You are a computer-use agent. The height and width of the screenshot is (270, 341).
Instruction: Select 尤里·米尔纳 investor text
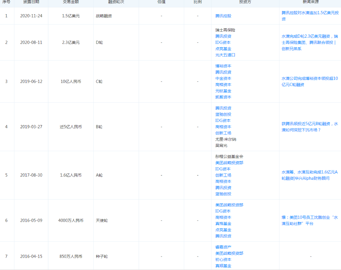click(225, 139)
